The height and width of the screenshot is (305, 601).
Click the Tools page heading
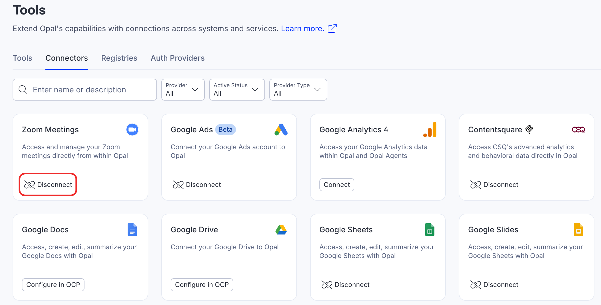click(29, 10)
